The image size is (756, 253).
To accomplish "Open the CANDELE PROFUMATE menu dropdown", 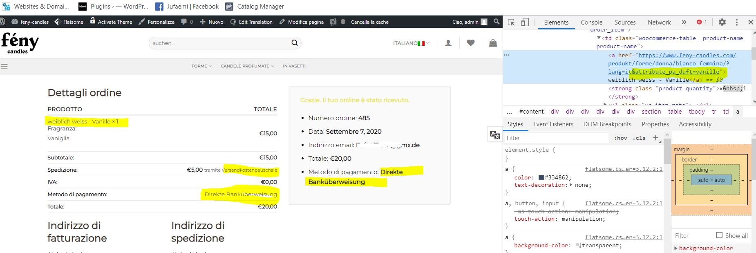I will click(247, 66).
